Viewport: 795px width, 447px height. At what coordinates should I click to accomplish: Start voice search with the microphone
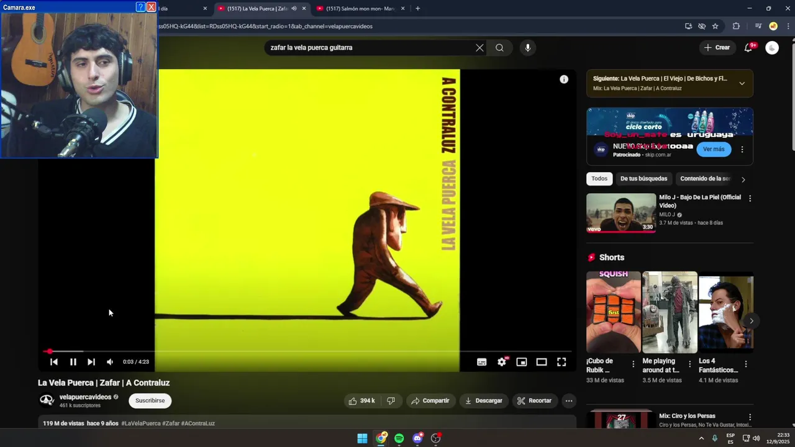[527, 48]
